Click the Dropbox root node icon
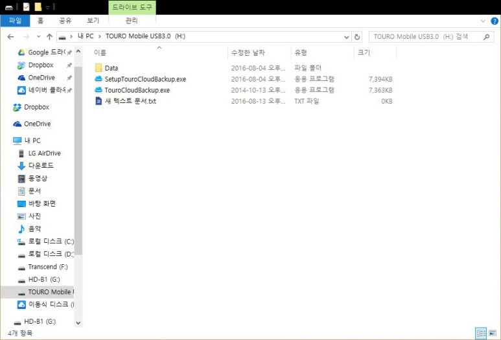Viewport: 501px width, 340px height. click(x=17, y=108)
